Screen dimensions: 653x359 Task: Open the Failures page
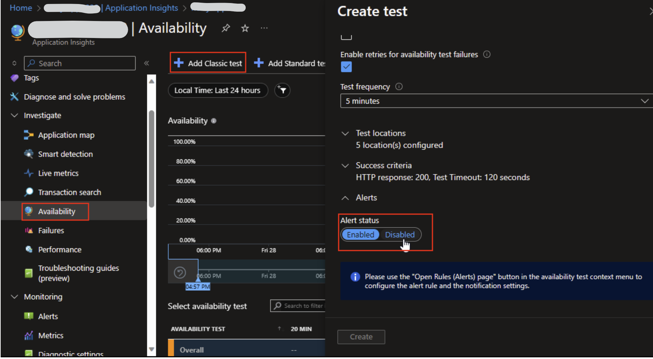[51, 230]
